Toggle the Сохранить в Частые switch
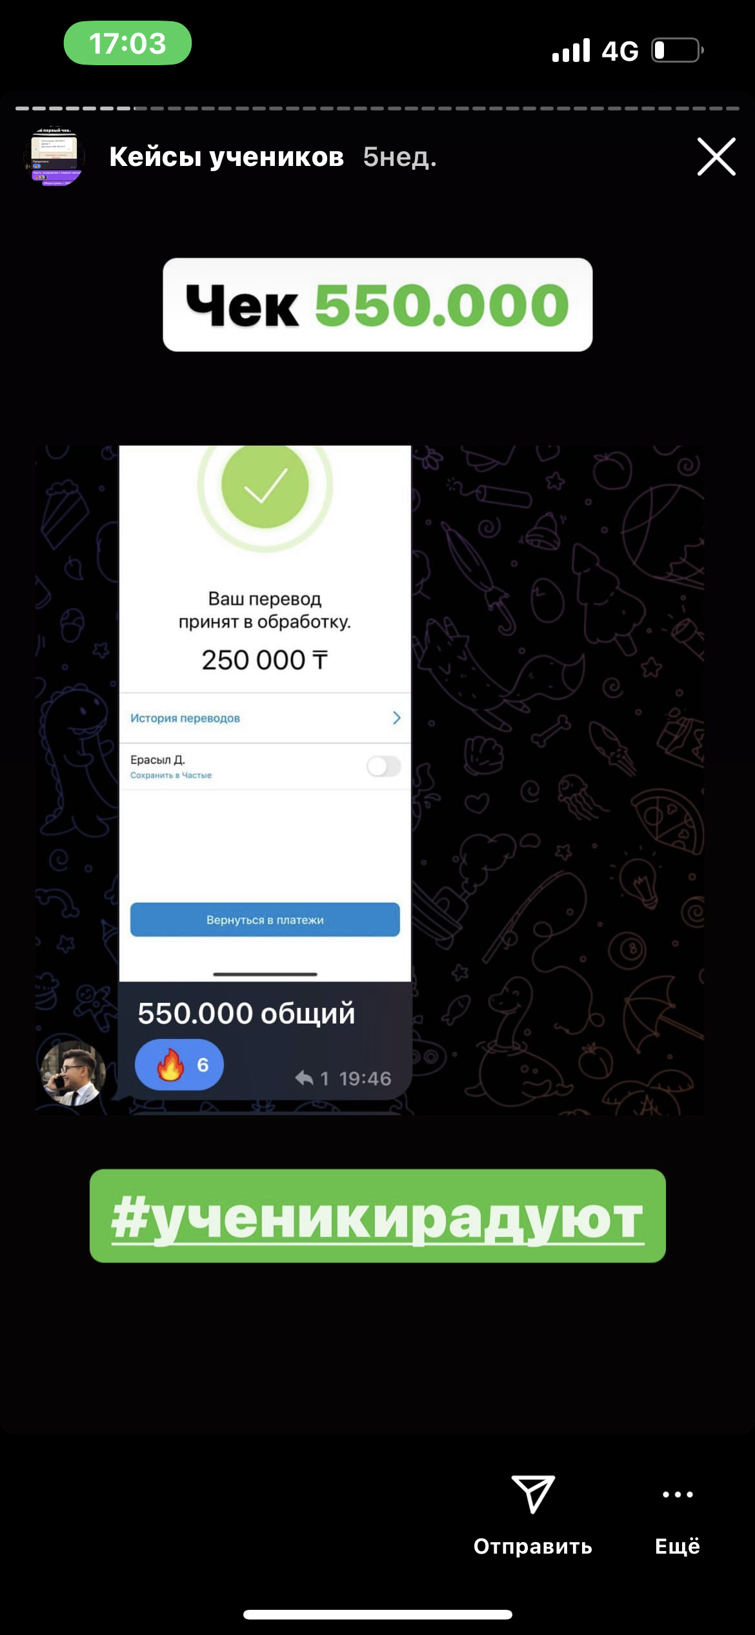Viewport: 755px width, 1635px height. click(x=384, y=766)
